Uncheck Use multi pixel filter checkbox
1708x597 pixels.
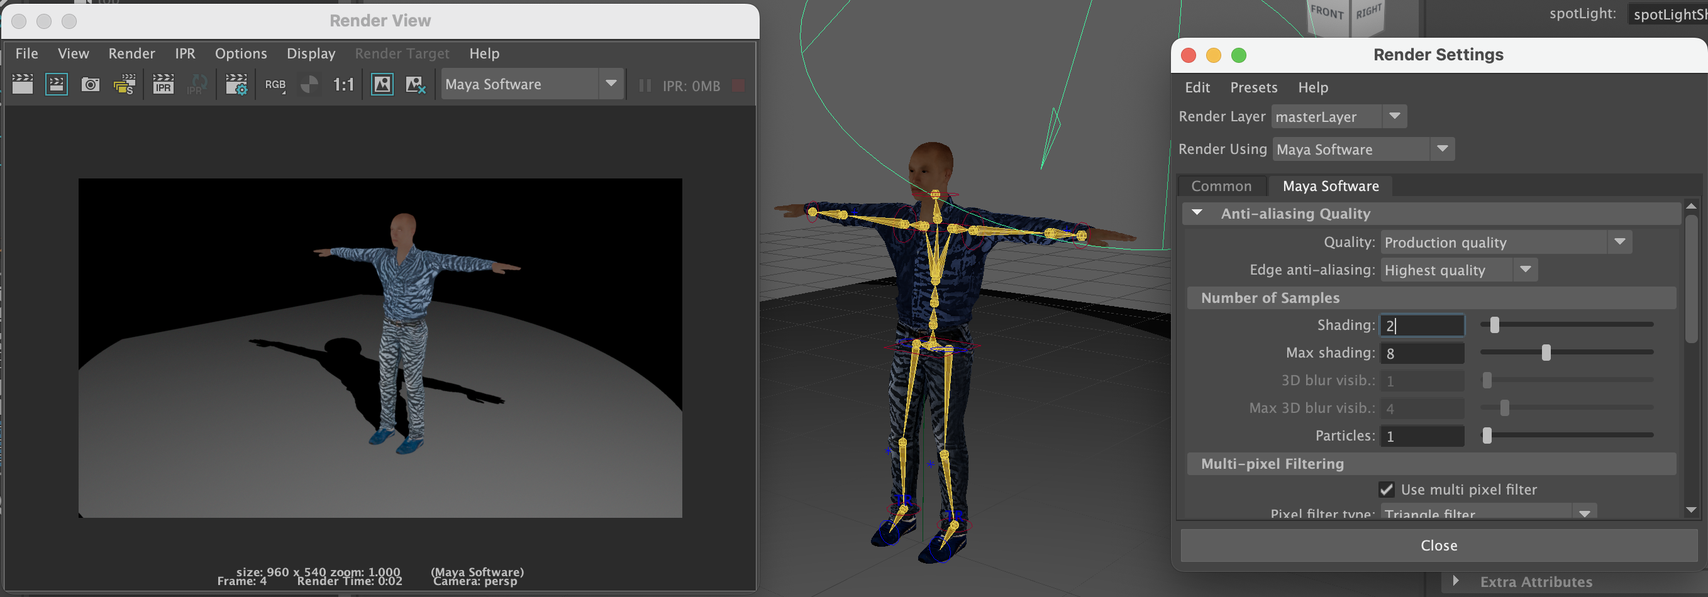coord(1386,490)
